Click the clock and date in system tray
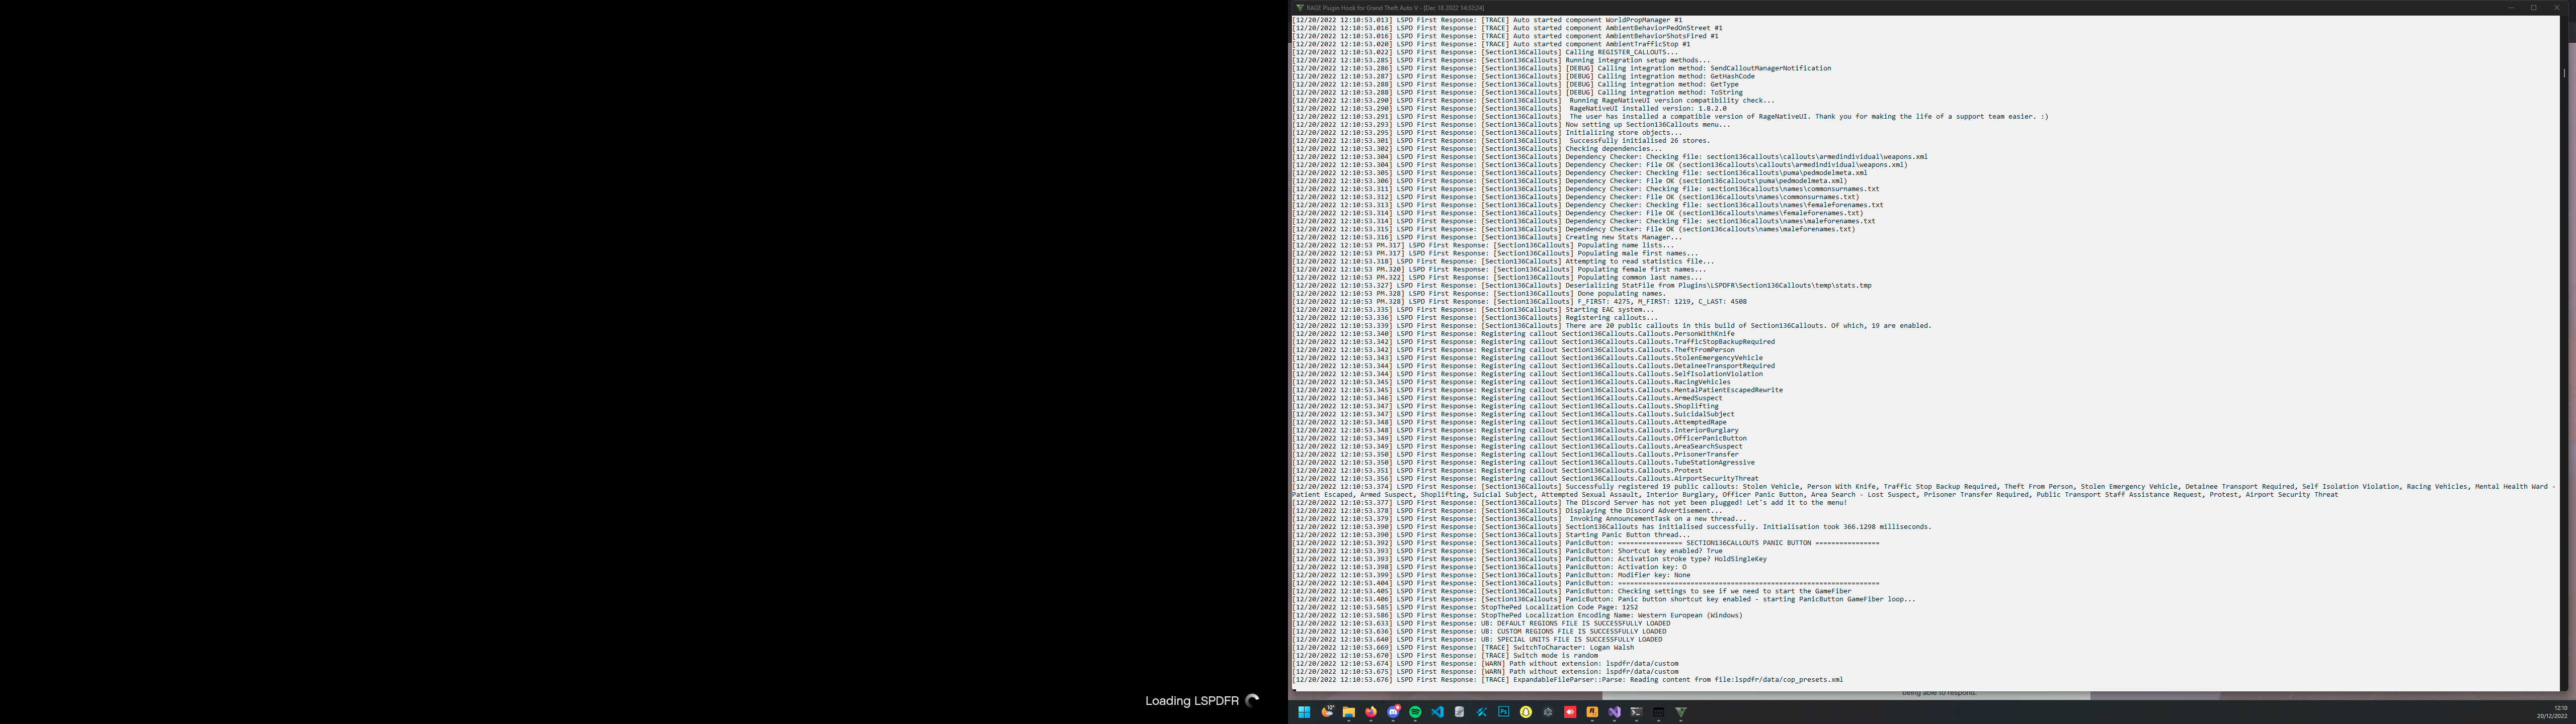 [x=2553, y=712]
